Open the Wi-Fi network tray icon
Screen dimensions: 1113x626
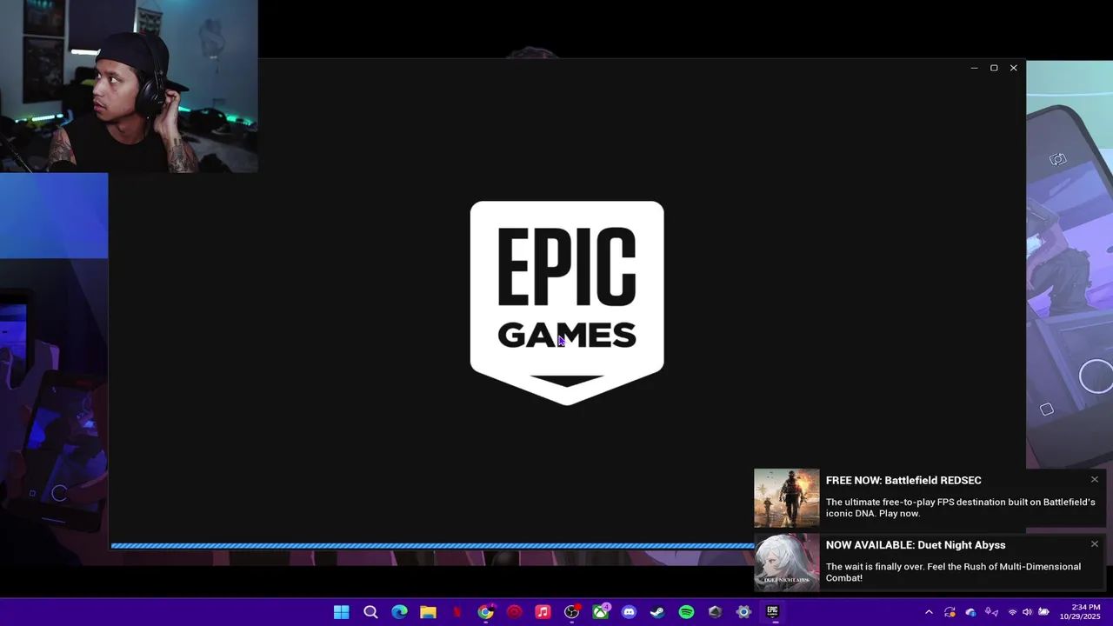click(x=1012, y=612)
